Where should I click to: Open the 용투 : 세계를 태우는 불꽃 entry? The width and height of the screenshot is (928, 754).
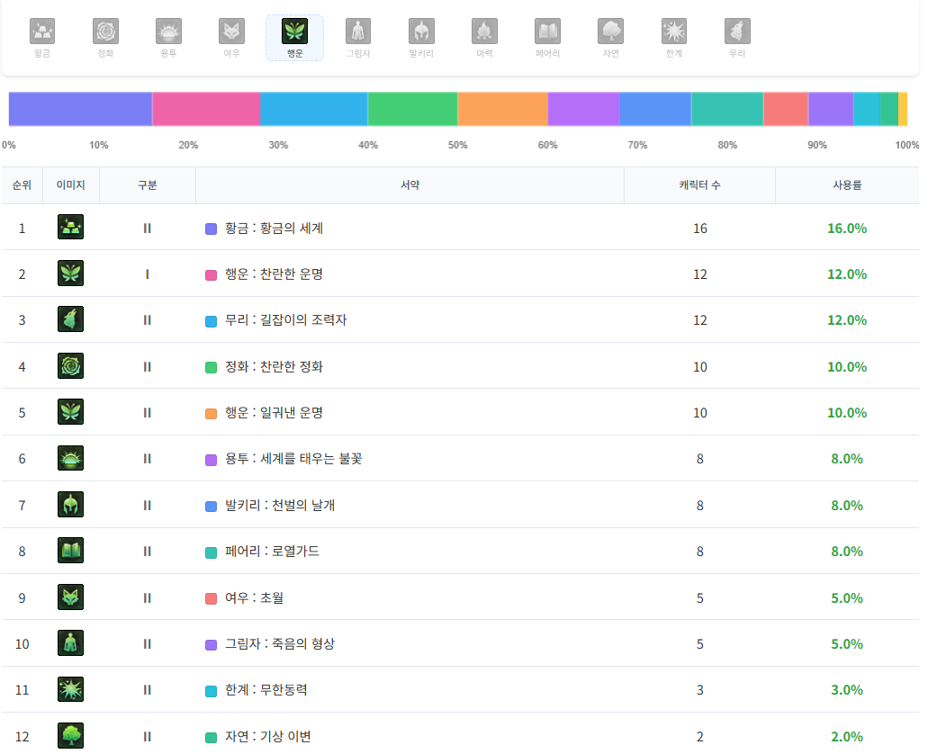click(x=293, y=459)
